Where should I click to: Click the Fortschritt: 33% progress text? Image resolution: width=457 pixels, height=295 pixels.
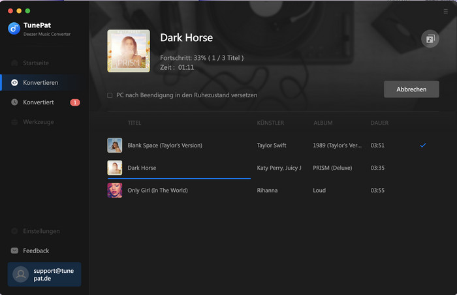202,58
